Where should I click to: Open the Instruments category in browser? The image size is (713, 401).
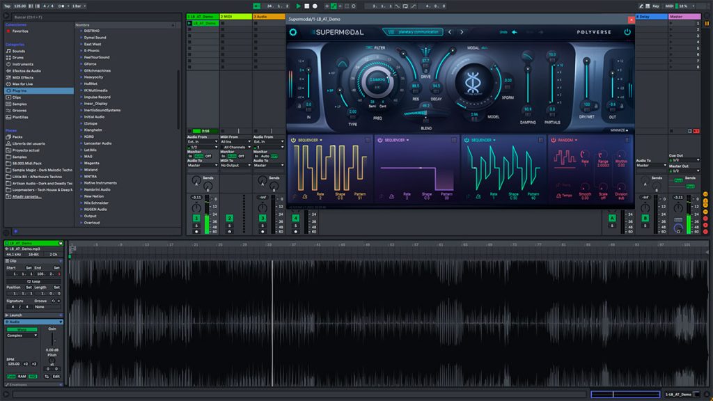(22, 64)
